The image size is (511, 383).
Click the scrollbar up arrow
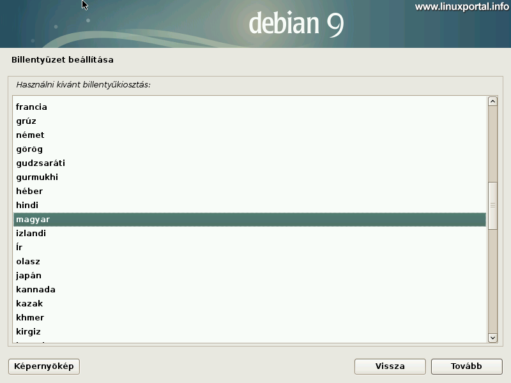492,101
